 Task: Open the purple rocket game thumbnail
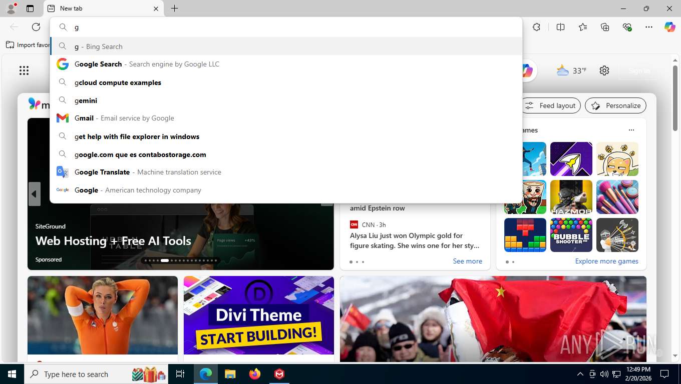(x=571, y=159)
